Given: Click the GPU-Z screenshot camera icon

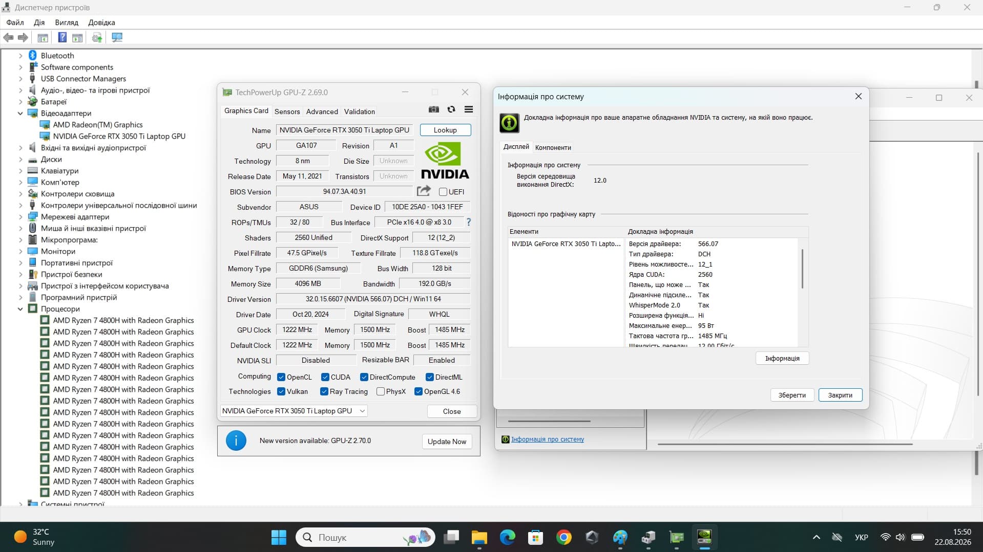Looking at the screenshot, I should (x=434, y=109).
